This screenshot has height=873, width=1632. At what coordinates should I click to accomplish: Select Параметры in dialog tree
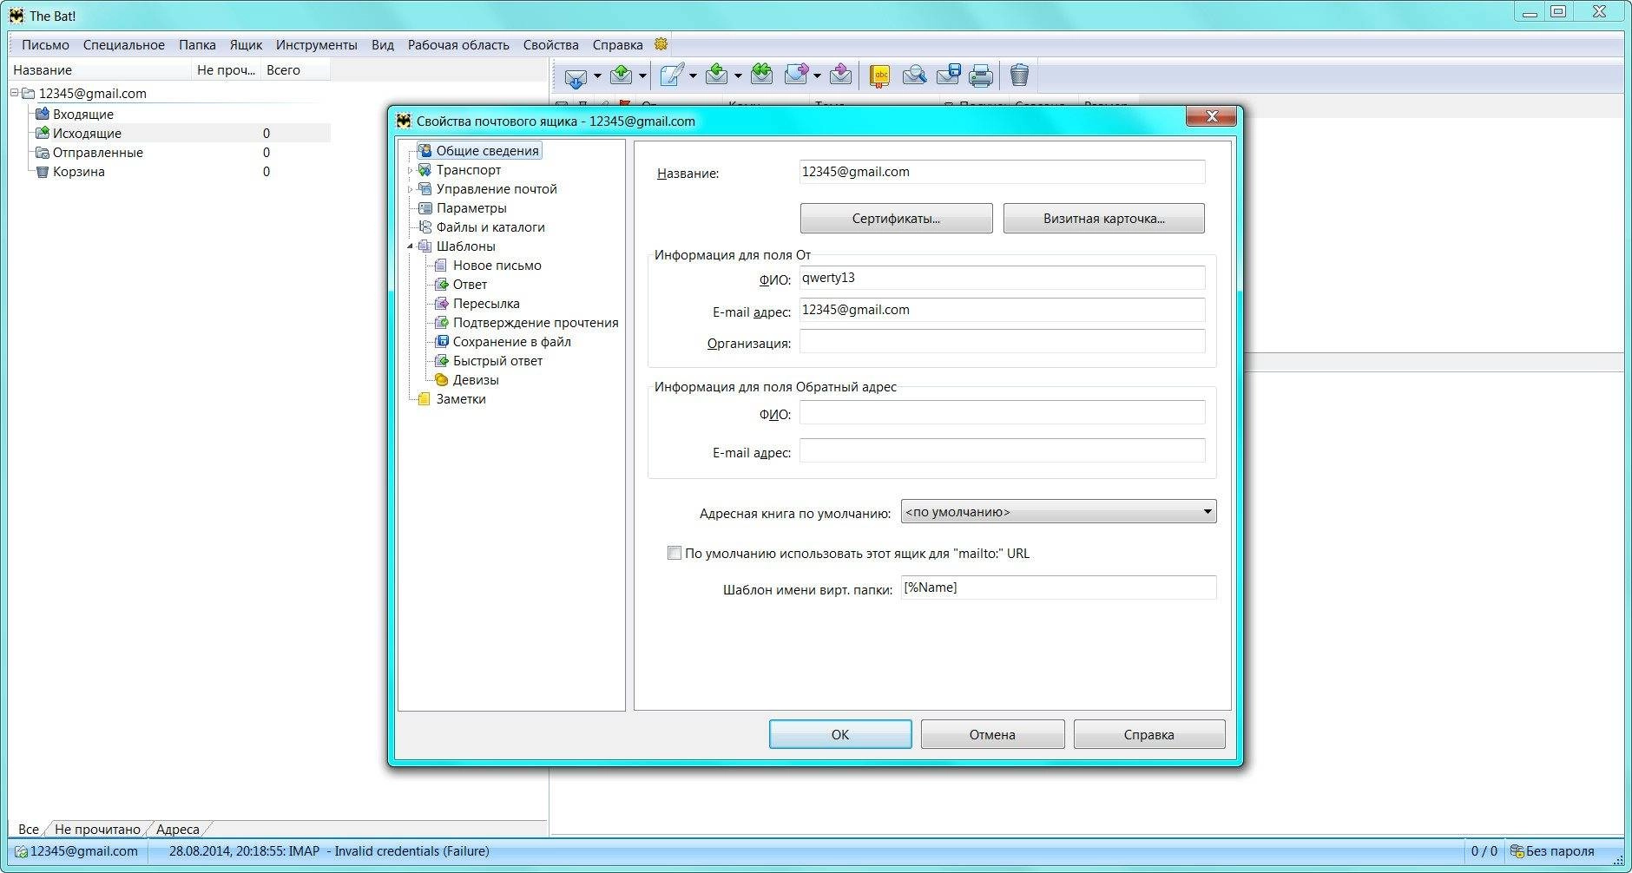pyautogui.click(x=471, y=208)
